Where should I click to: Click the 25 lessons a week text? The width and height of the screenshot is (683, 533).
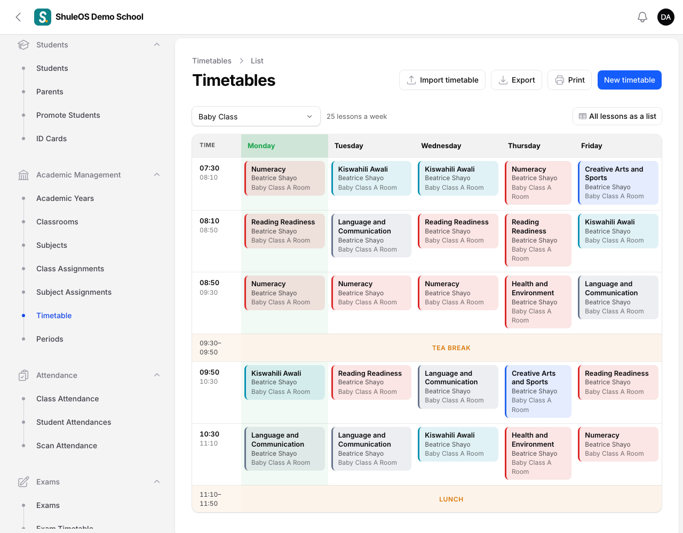[x=357, y=116]
